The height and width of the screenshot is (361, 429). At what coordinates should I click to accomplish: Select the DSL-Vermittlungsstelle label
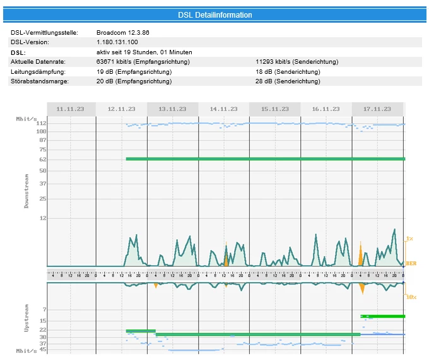click(44, 33)
